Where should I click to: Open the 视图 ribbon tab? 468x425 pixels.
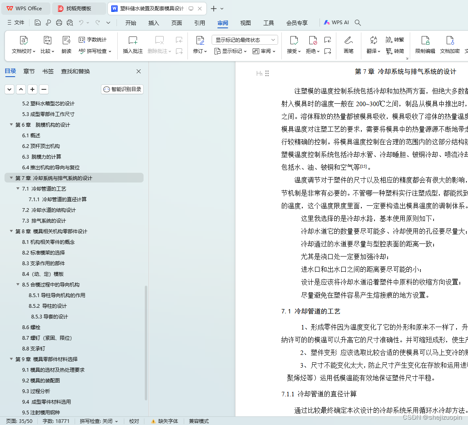click(x=246, y=23)
